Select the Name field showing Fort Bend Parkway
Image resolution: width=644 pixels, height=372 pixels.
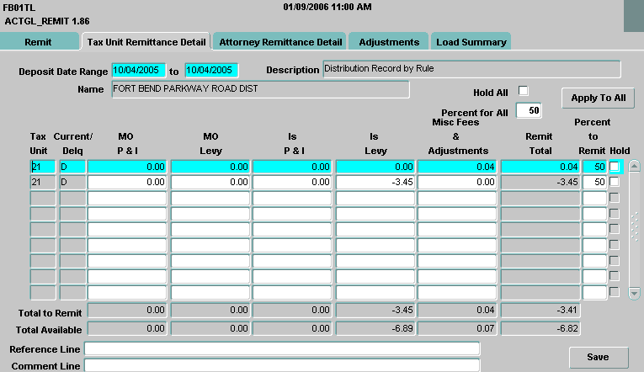[260, 89]
